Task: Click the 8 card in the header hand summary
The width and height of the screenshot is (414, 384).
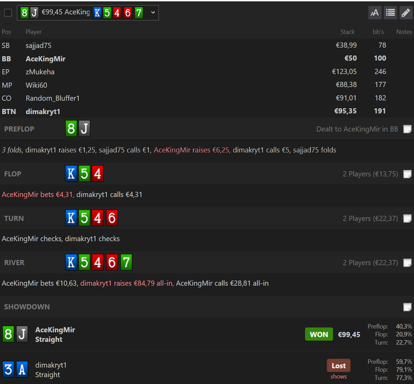Action: (24, 12)
